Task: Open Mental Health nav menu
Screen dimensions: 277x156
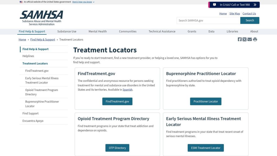Action: tap(97, 31)
